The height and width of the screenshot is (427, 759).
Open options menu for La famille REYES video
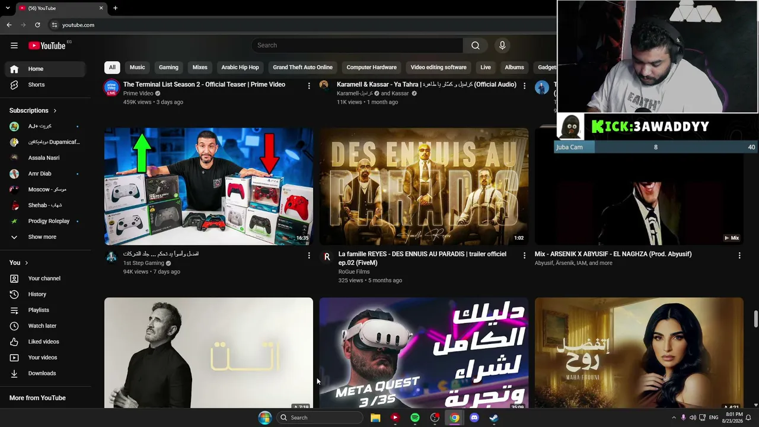[524, 256]
